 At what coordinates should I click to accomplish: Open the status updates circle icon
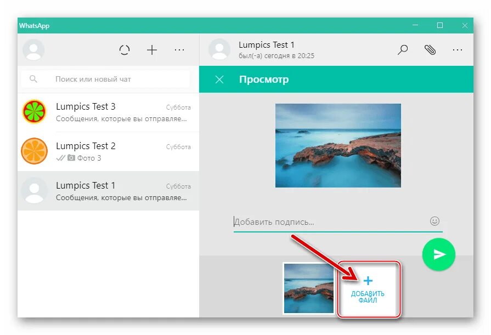pyautogui.click(x=125, y=50)
